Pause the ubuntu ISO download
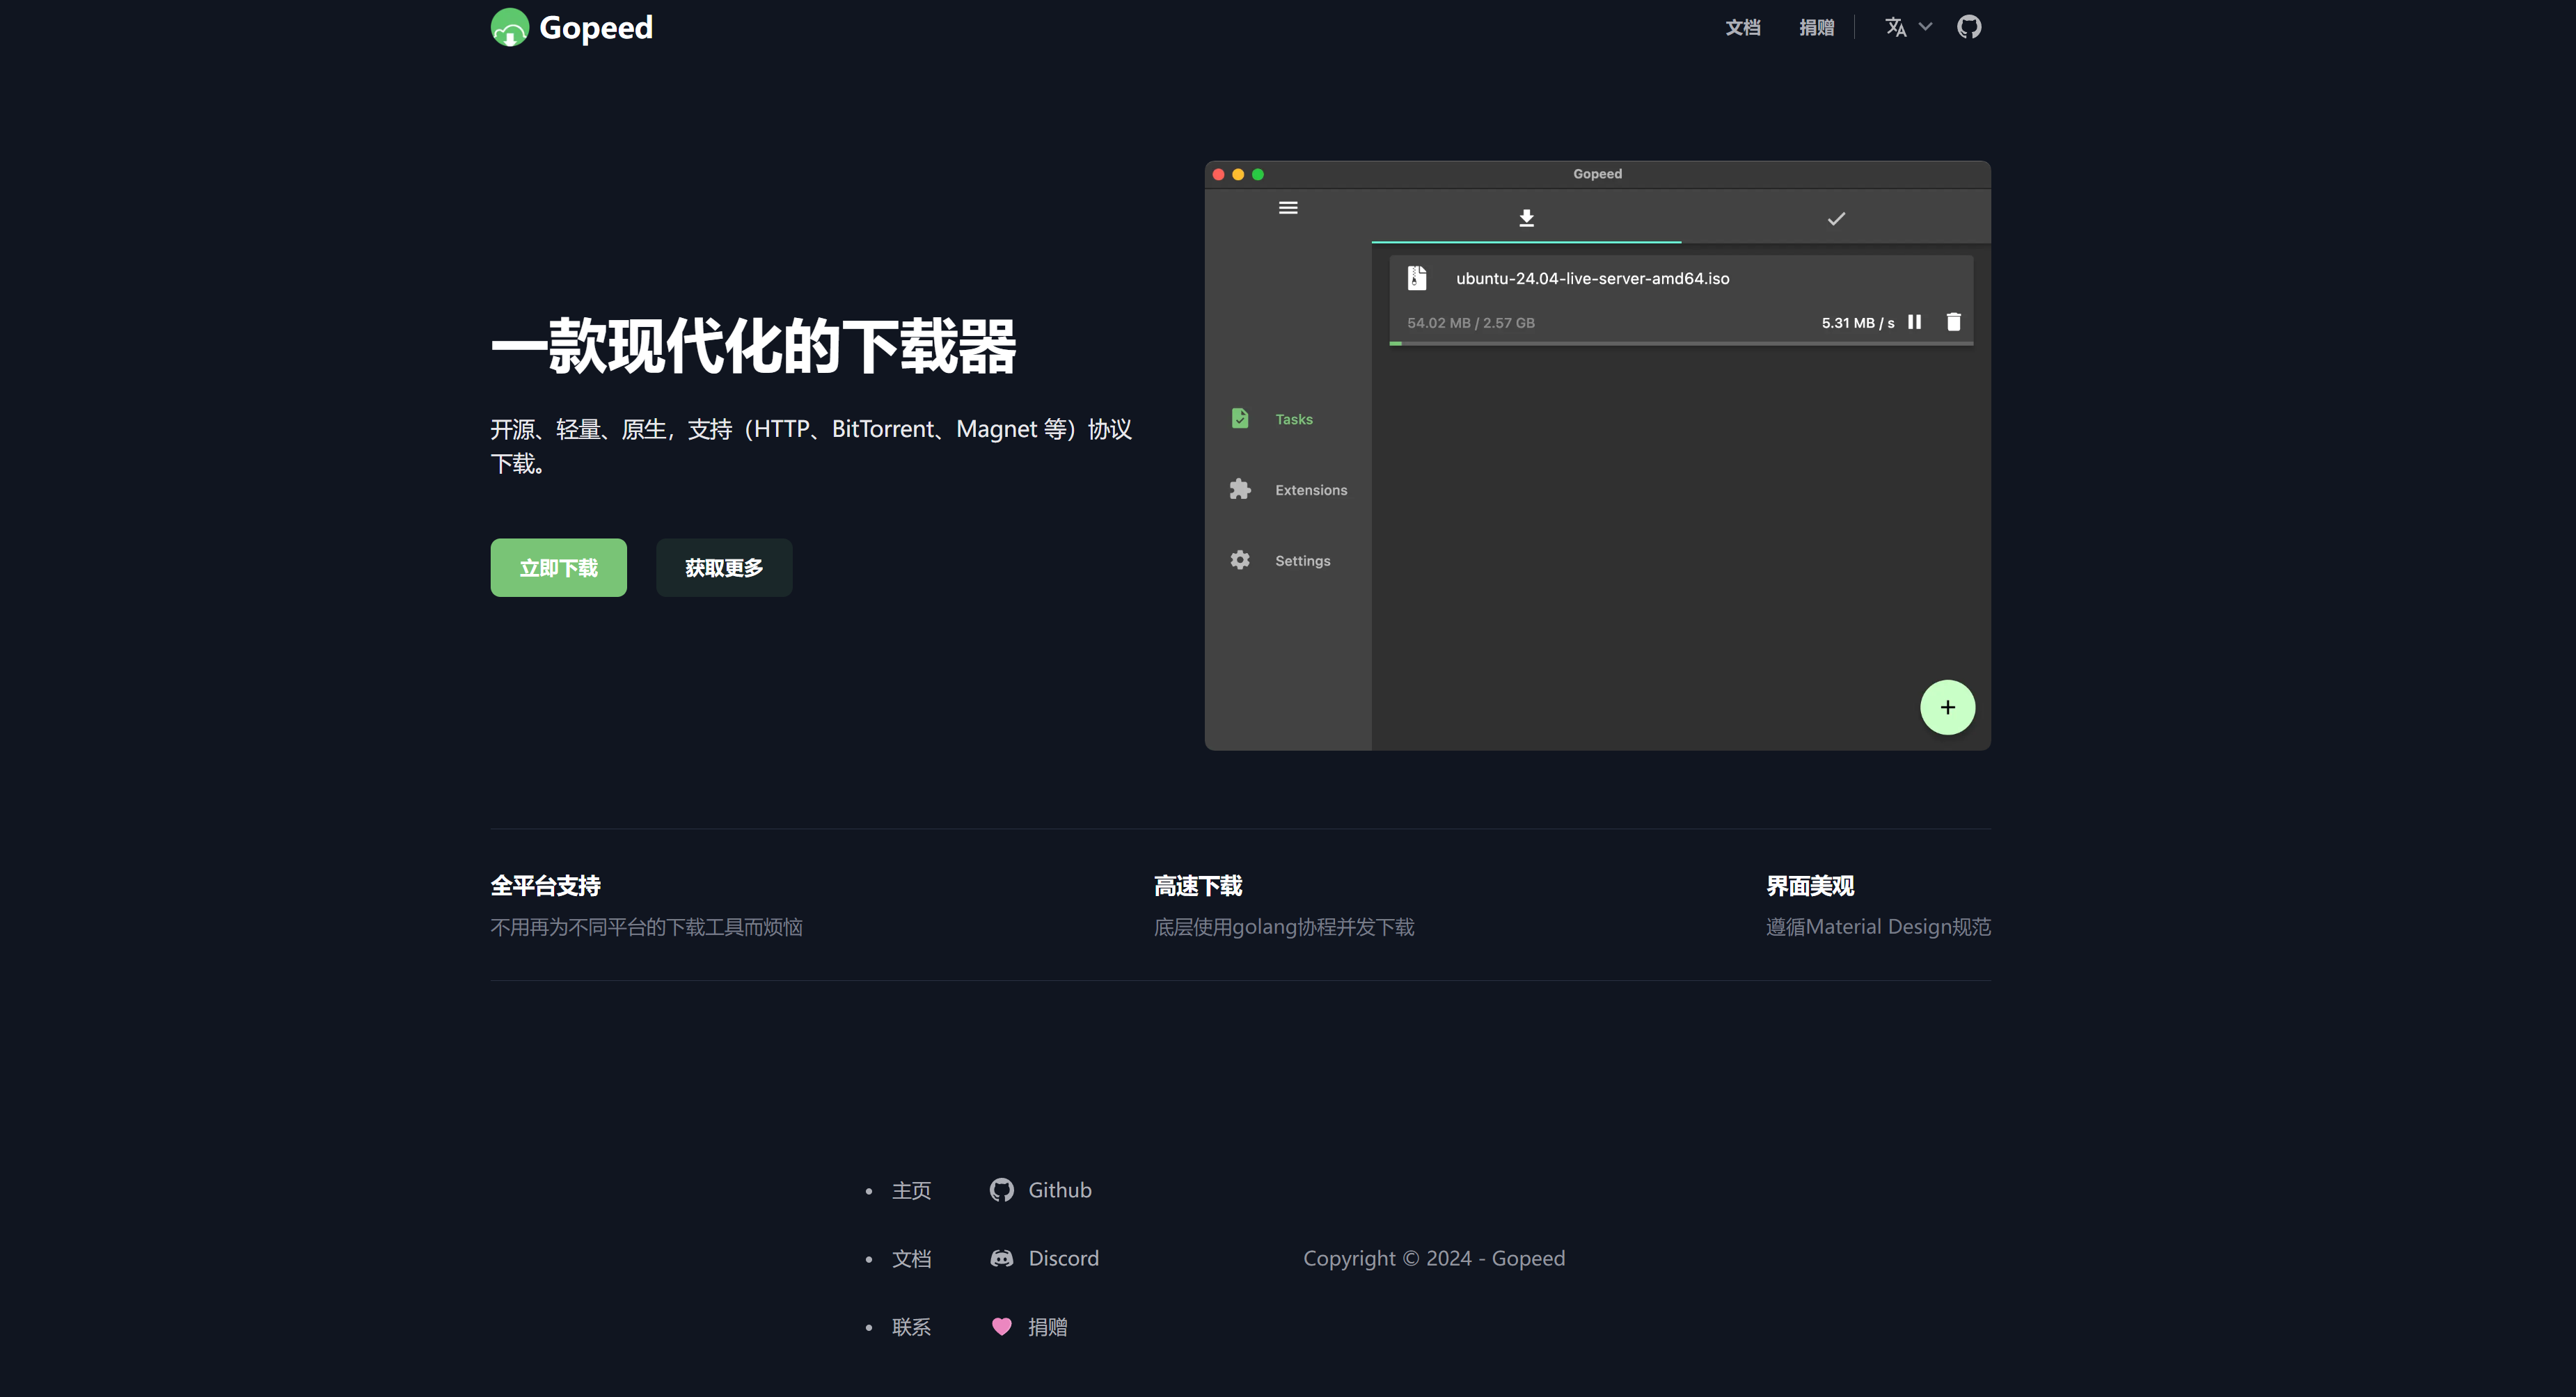Image resolution: width=2576 pixels, height=1397 pixels. pos(1914,322)
